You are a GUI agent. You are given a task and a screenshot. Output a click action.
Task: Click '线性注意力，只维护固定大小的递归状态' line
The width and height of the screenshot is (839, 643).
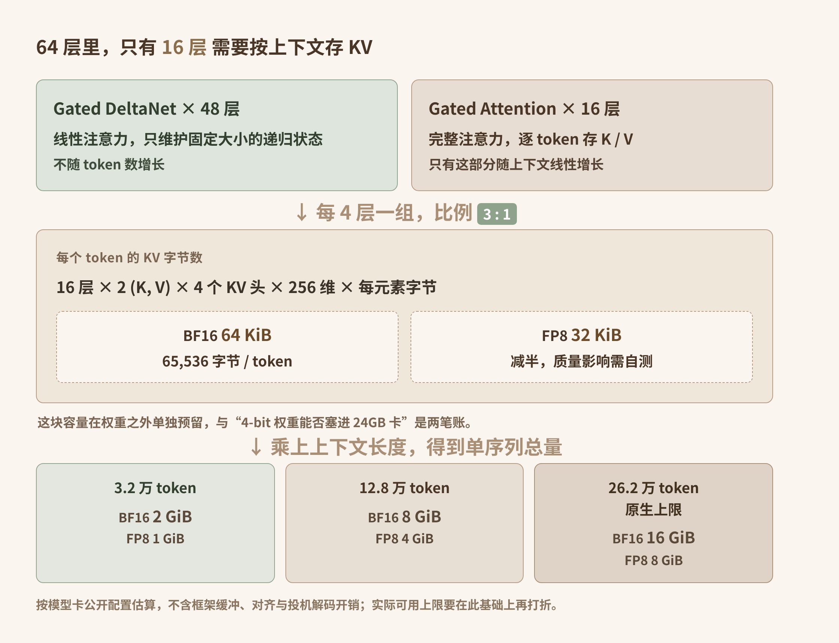point(188,139)
